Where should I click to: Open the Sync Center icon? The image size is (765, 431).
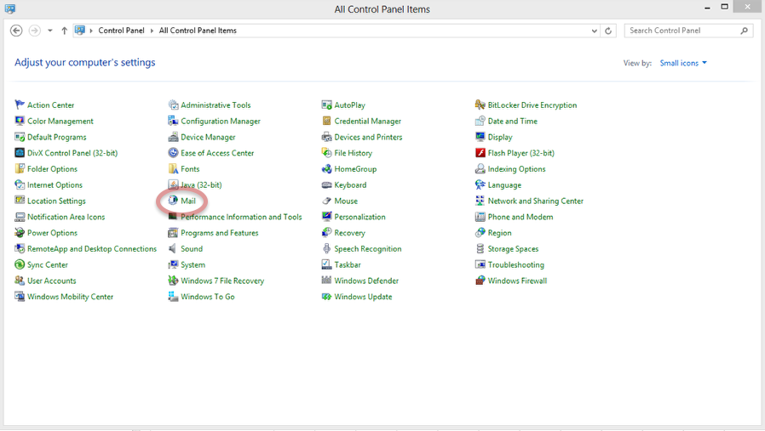pyautogui.click(x=20, y=264)
